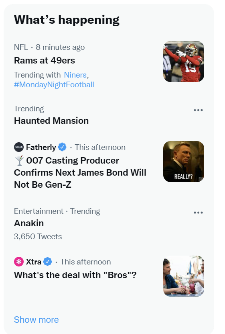This screenshot has height=334, width=225.
Task: Open the Rams at 49ers event
Action: 45,61
